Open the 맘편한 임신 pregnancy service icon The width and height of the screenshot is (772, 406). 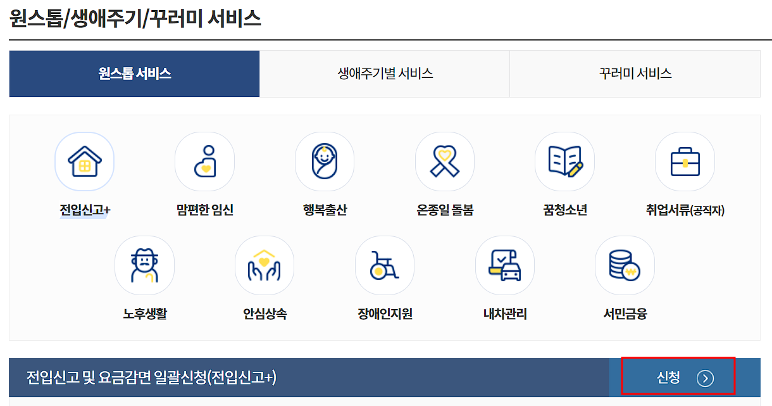(204, 162)
